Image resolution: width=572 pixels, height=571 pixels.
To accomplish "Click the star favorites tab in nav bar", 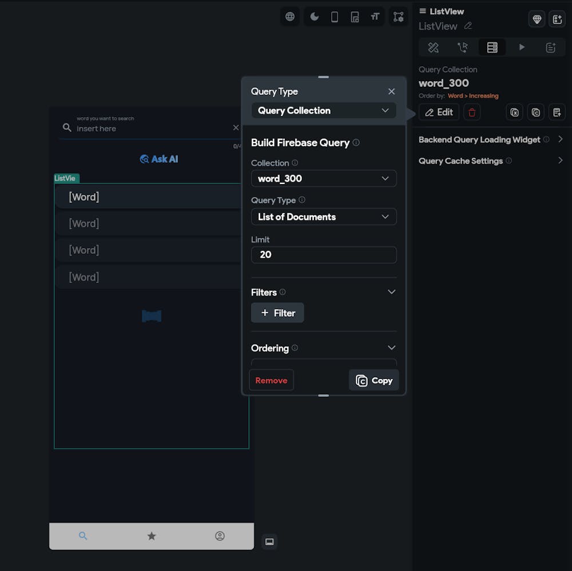I will (152, 536).
